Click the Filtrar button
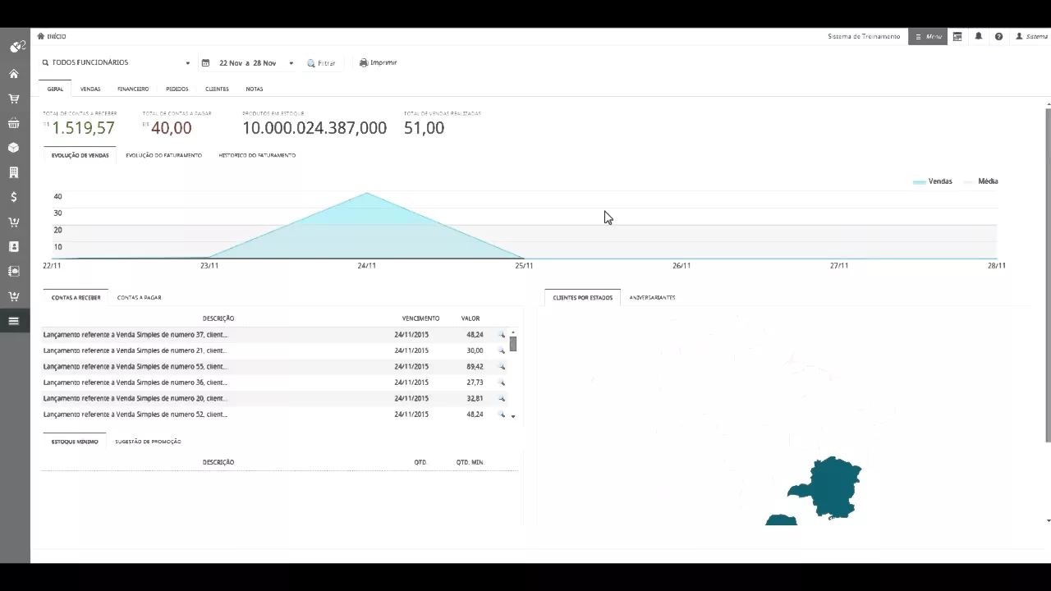The height and width of the screenshot is (591, 1051). [322, 63]
